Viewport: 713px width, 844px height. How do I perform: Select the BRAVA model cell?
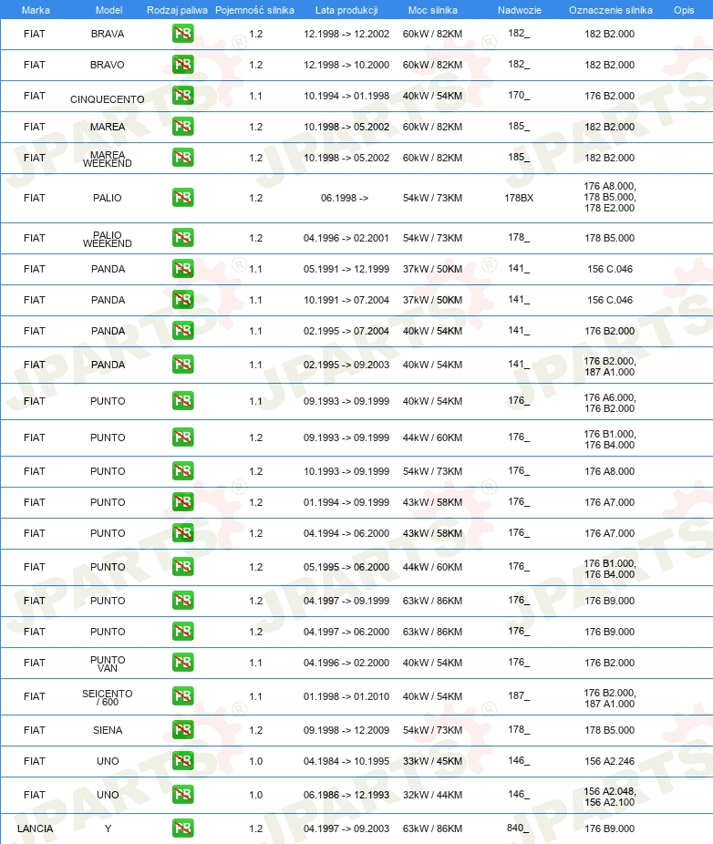(x=108, y=34)
